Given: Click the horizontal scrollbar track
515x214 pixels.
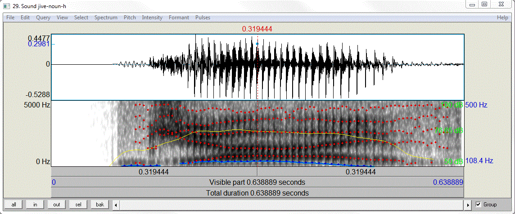Looking at the screenshot, I should coord(292,205).
